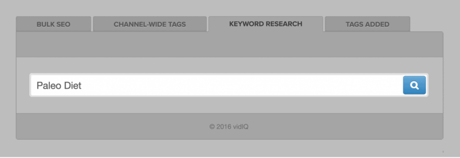Click the blue magnifying glass search button
The height and width of the screenshot is (158, 460).
tap(414, 85)
